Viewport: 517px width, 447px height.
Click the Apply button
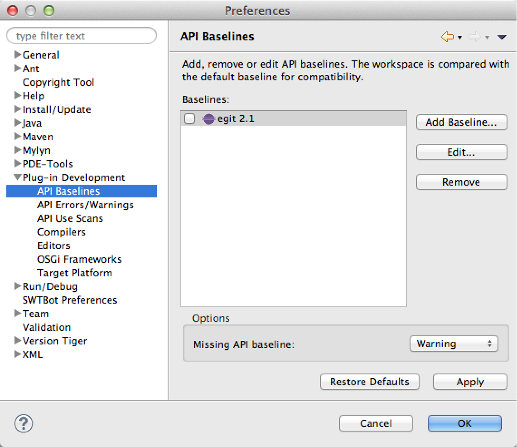470,382
